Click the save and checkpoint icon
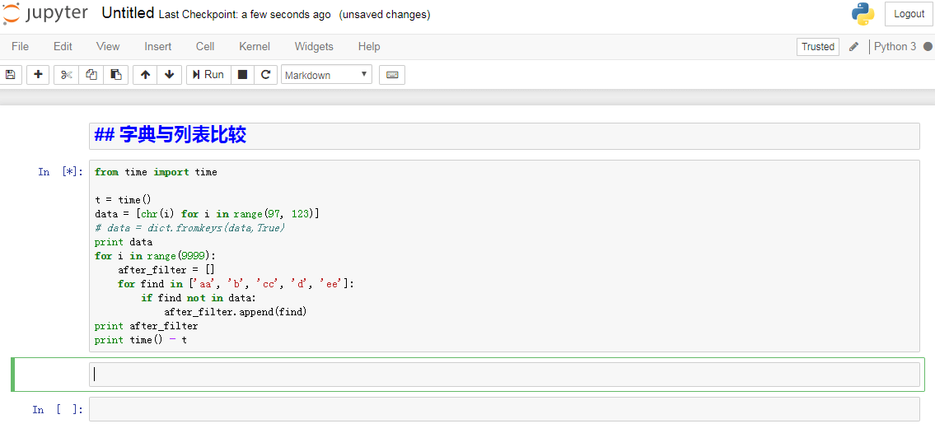This screenshot has height=433, width=935. click(10, 75)
